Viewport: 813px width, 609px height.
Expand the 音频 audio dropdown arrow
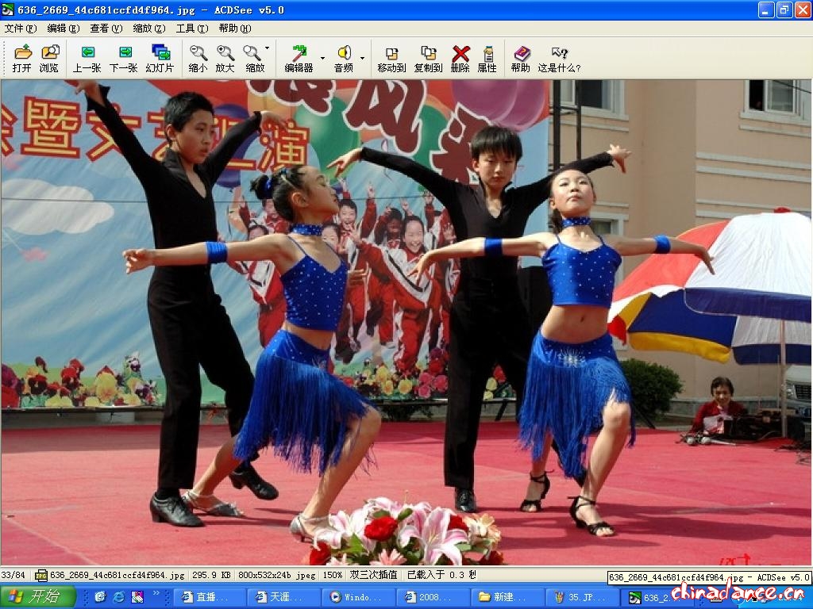[362, 58]
